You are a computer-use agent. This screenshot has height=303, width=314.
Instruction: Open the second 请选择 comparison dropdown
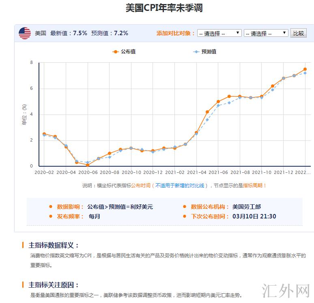click(266, 33)
